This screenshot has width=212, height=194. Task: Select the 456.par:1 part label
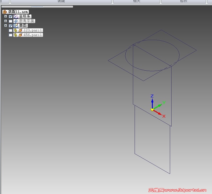tap(33, 35)
